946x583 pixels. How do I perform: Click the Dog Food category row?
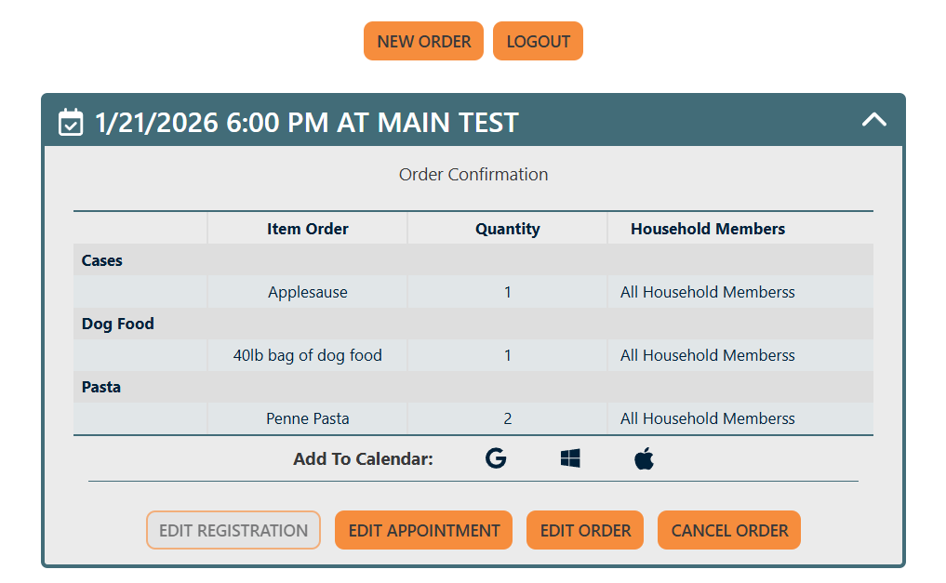tap(118, 324)
